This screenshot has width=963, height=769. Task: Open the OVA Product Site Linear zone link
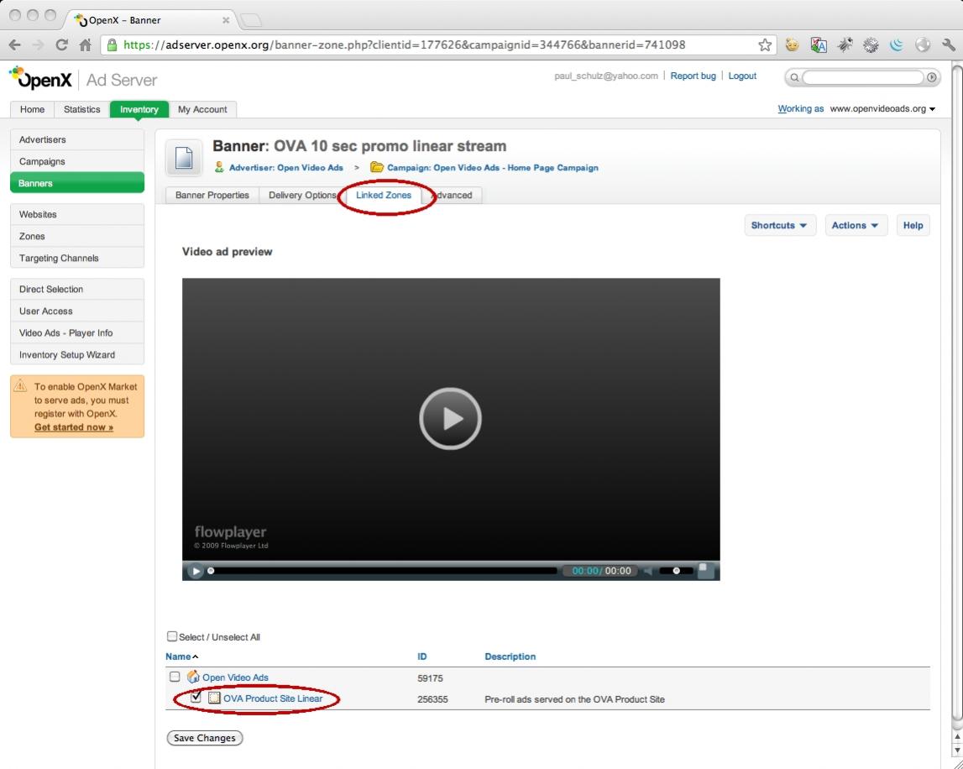273,698
